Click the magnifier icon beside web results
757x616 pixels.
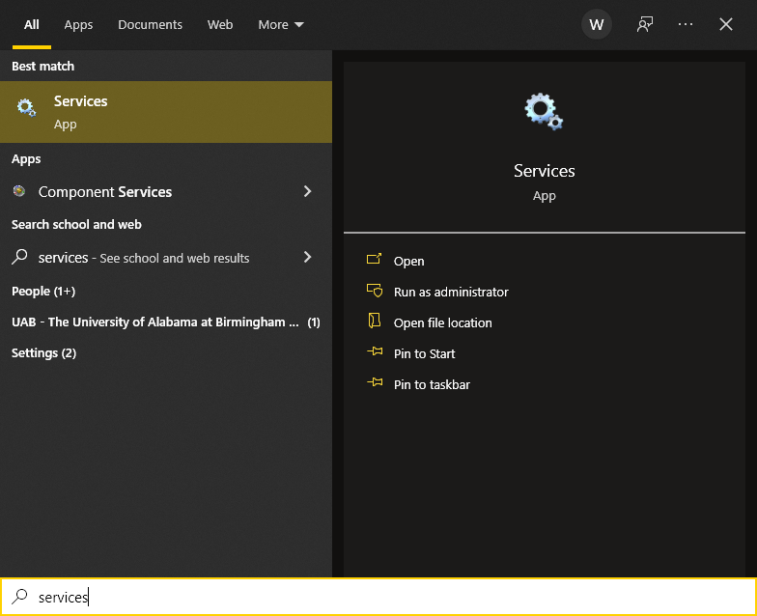pyautogui.click(x=19, y=257)
